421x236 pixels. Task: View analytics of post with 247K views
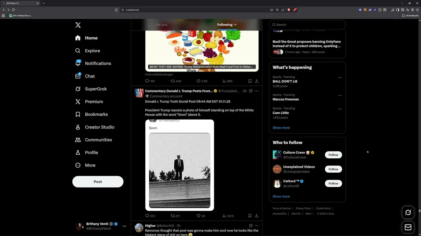coord(228,216)
